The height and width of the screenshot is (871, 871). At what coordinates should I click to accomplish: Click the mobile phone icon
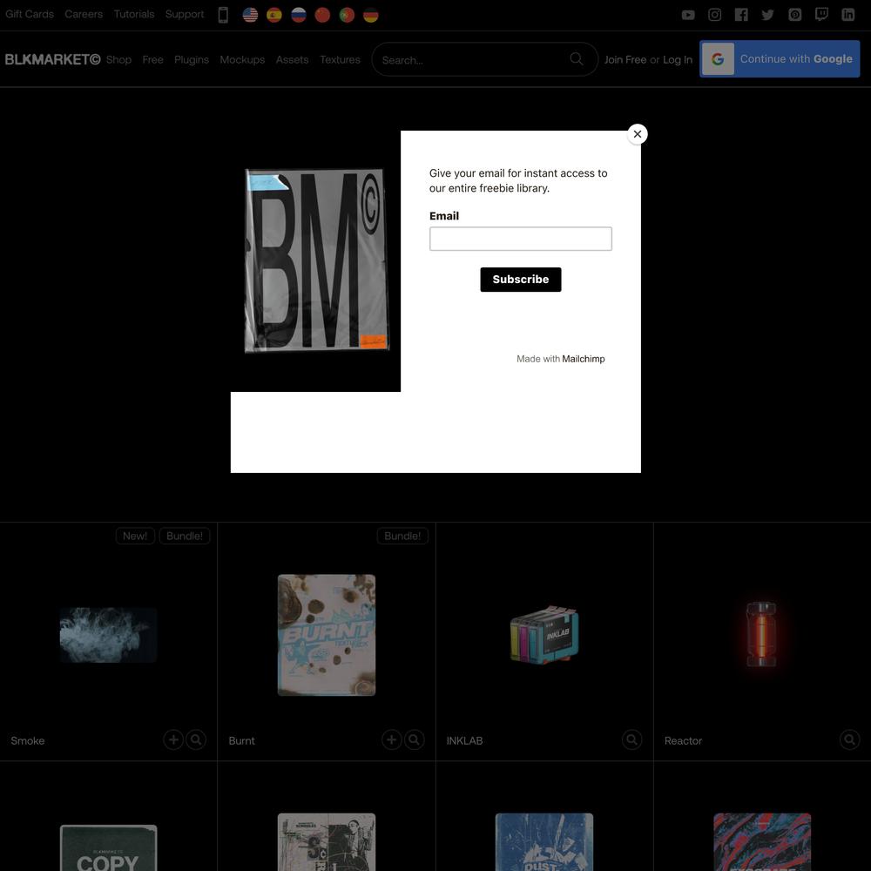point(223,15)
